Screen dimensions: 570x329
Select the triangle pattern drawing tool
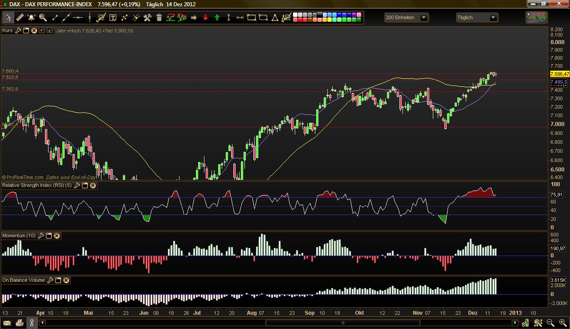pyautogui.click(x=182, y=18)
